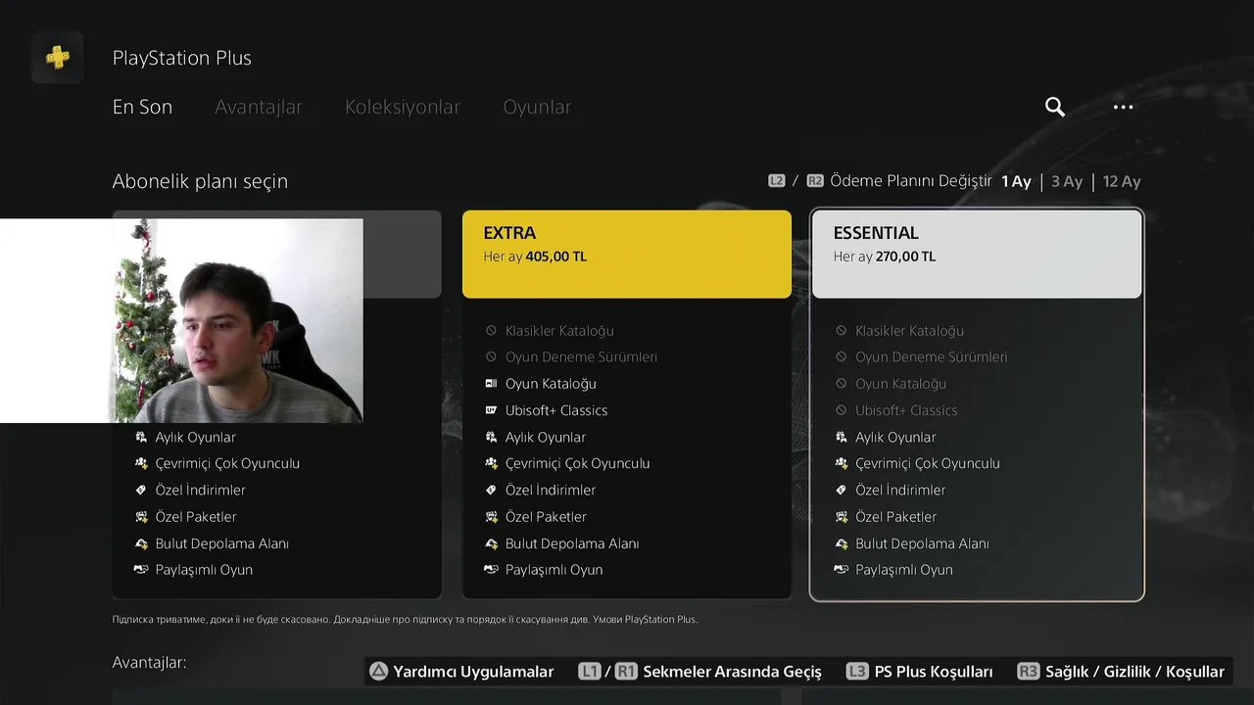Open PS Plus Koşulları
1254x705 pixels.
tap(934, 672)
